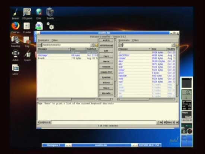Open the Rdesktop desktop icon
The width and height of the screenshot is (205, 154).
[15, 41]
